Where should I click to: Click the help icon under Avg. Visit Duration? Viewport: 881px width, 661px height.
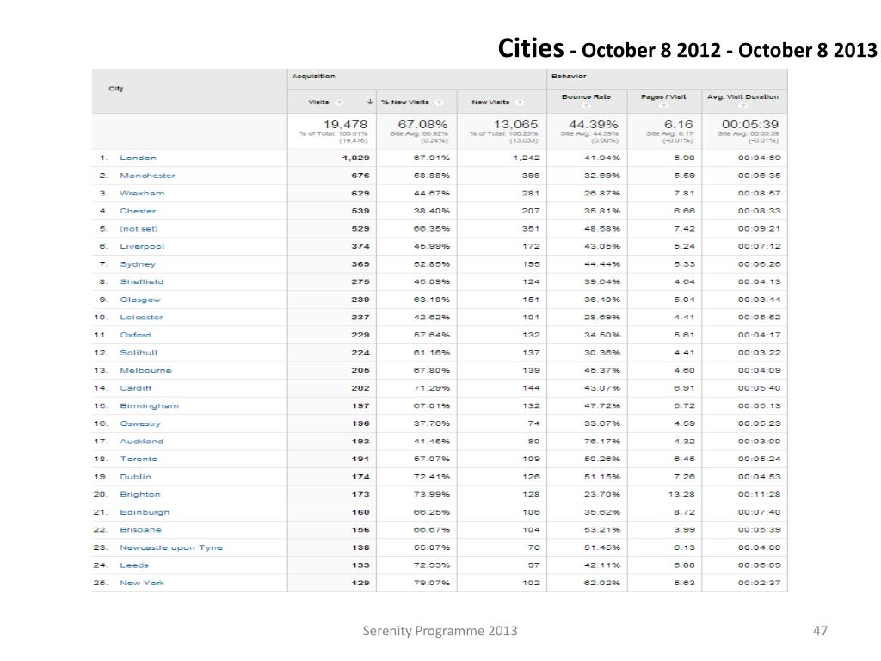click(x=742, y=106)
